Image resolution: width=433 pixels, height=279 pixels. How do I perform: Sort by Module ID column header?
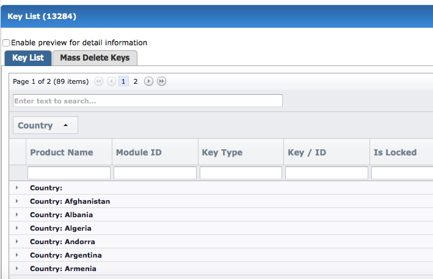(x=155, y=152)
